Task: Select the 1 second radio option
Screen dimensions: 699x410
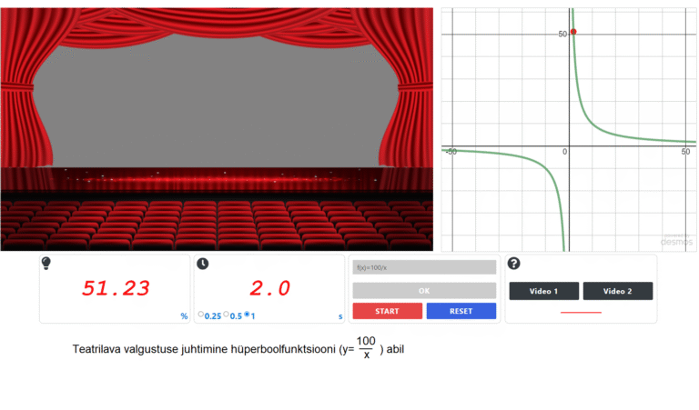Action: click(247, 315)
